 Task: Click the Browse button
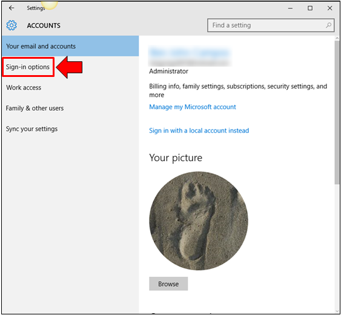click(x=168, y=283)
